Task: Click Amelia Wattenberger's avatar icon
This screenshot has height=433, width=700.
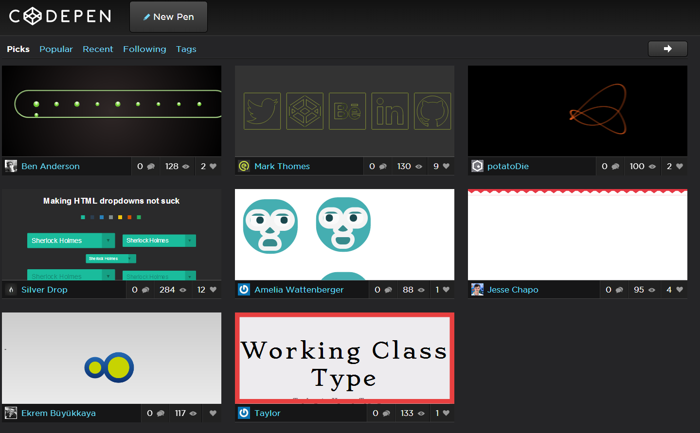Action: pos(244,289)
